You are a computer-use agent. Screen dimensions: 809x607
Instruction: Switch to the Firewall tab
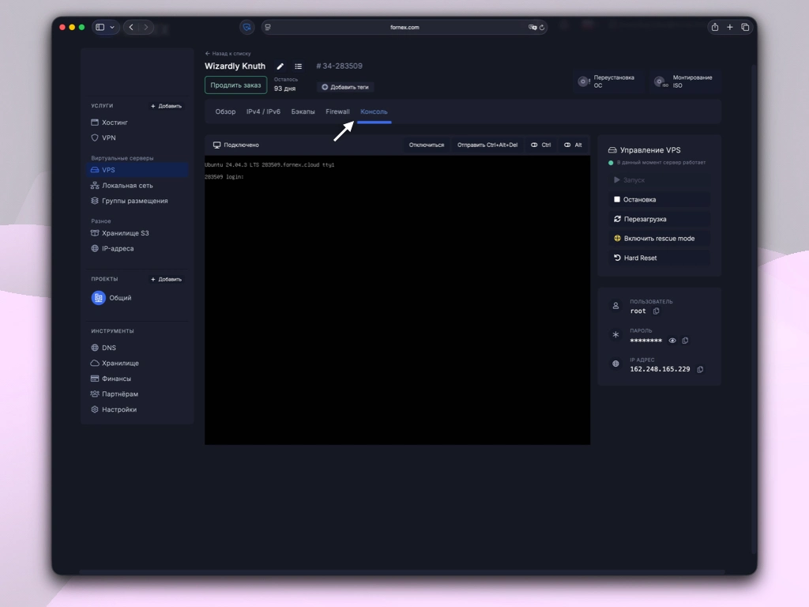coord(337,111)
